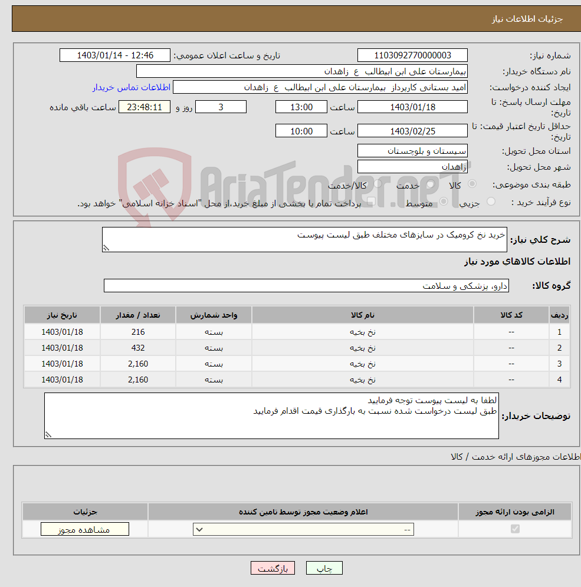Viewport: 581px width, 587px height.
Task: Click the واحد شمارش column header
Action: coord(214,315)
